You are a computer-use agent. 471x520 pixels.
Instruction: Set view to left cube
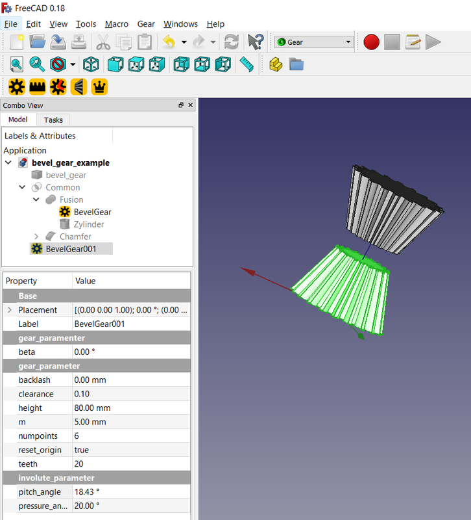pyautogui.click(x=223, y=64)
